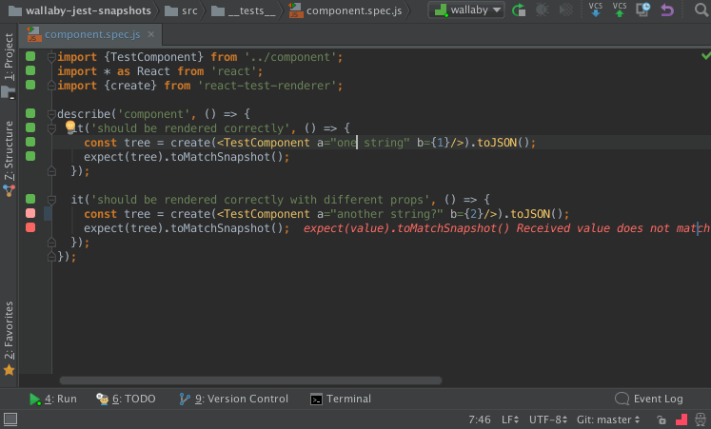Open the 9: Version Control tool window
Screen dimensions: 711x429
point(234,399)
